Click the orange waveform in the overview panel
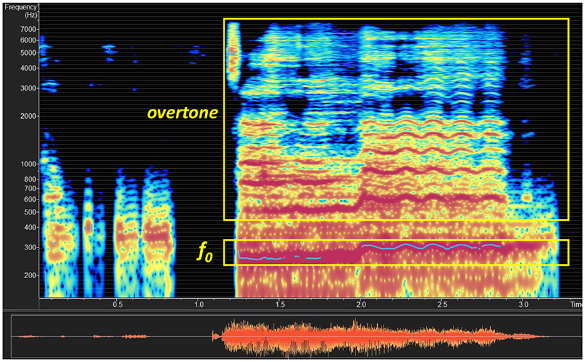 283,336
